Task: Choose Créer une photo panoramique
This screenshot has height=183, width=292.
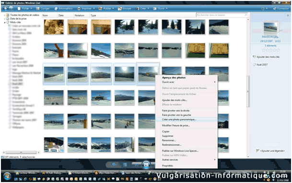Action: 187,119
